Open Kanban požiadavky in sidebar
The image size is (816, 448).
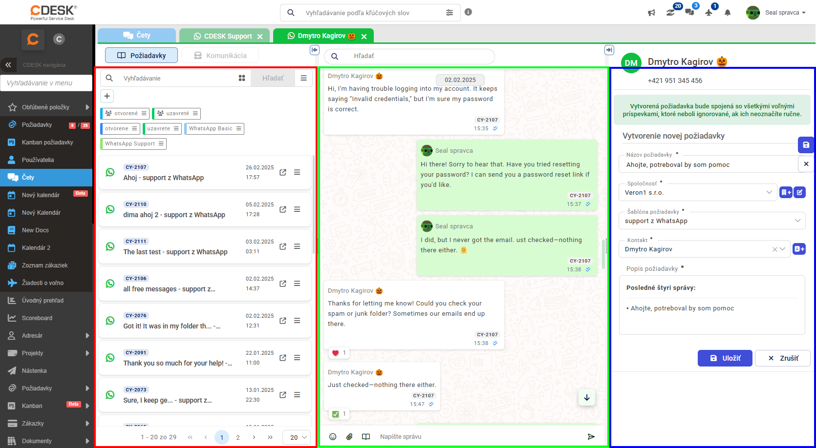click(x=46, y=142)
